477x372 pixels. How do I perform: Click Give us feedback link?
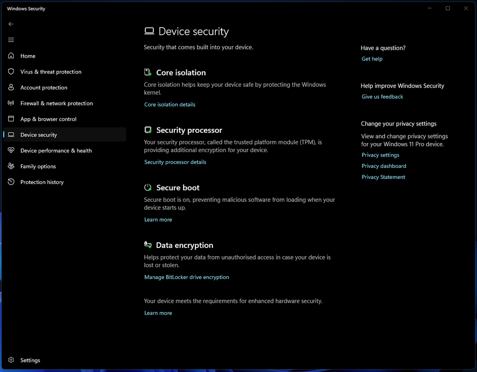tap(382, 97)
